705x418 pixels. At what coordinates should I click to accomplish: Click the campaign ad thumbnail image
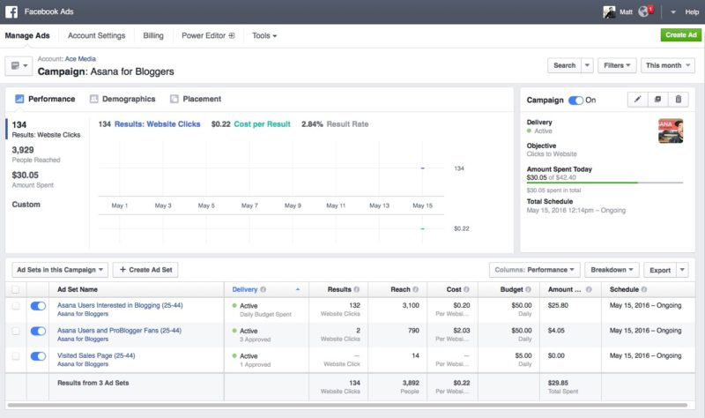671,131
